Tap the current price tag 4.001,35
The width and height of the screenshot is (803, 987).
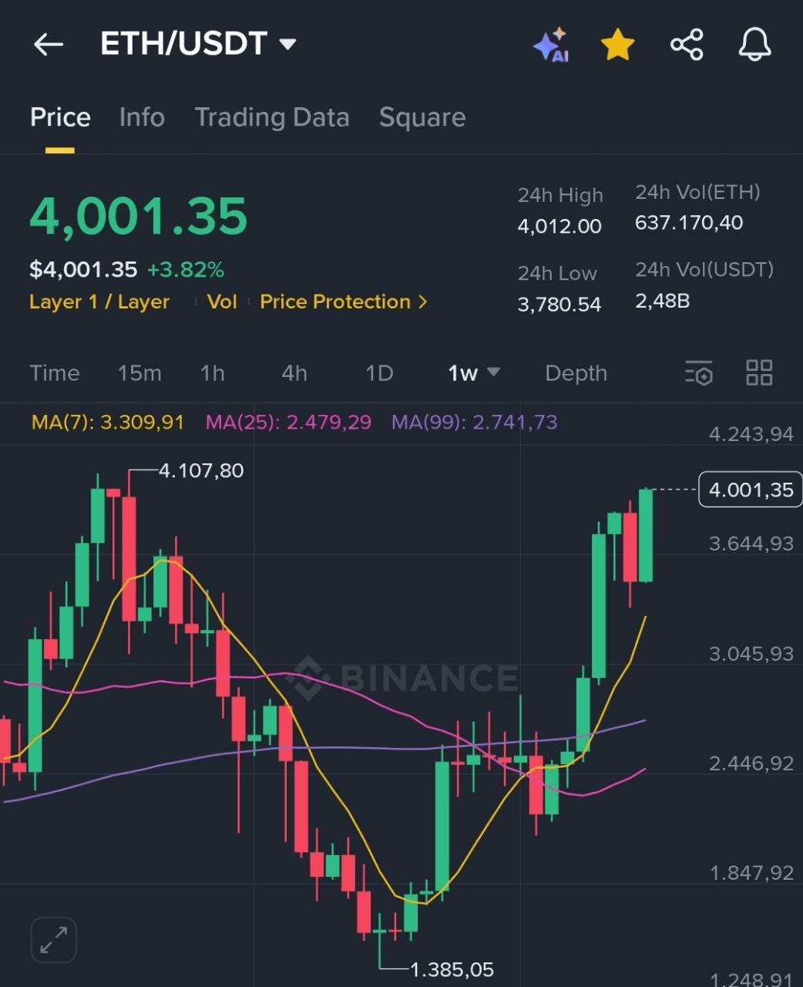[751, 490]
